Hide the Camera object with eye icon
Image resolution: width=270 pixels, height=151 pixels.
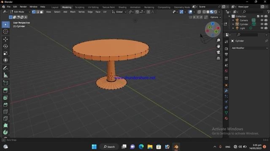pyautogui.click(x=262, y=20)
